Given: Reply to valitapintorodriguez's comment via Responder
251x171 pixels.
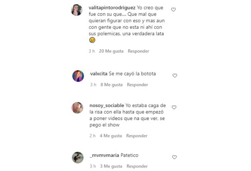Looking at the screenshot, I should pyautogui.click(x=138, y=51).
